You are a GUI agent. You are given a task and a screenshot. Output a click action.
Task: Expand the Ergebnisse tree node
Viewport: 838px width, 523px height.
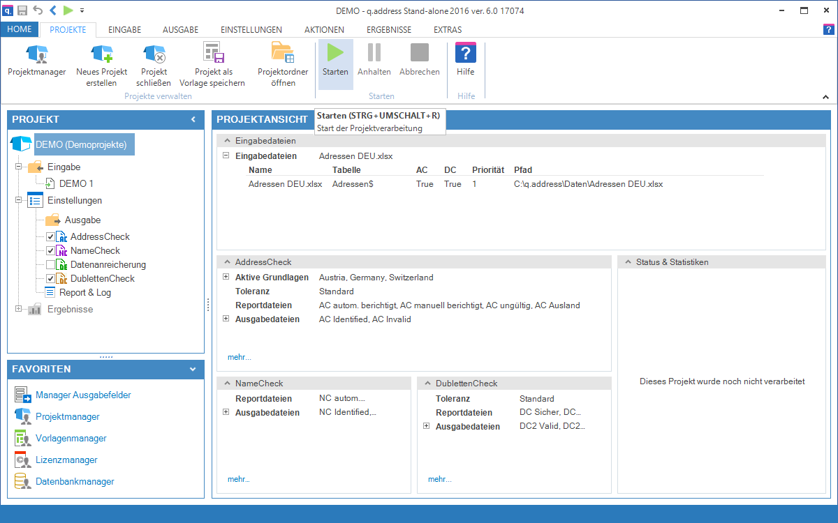tap(18, 309)
